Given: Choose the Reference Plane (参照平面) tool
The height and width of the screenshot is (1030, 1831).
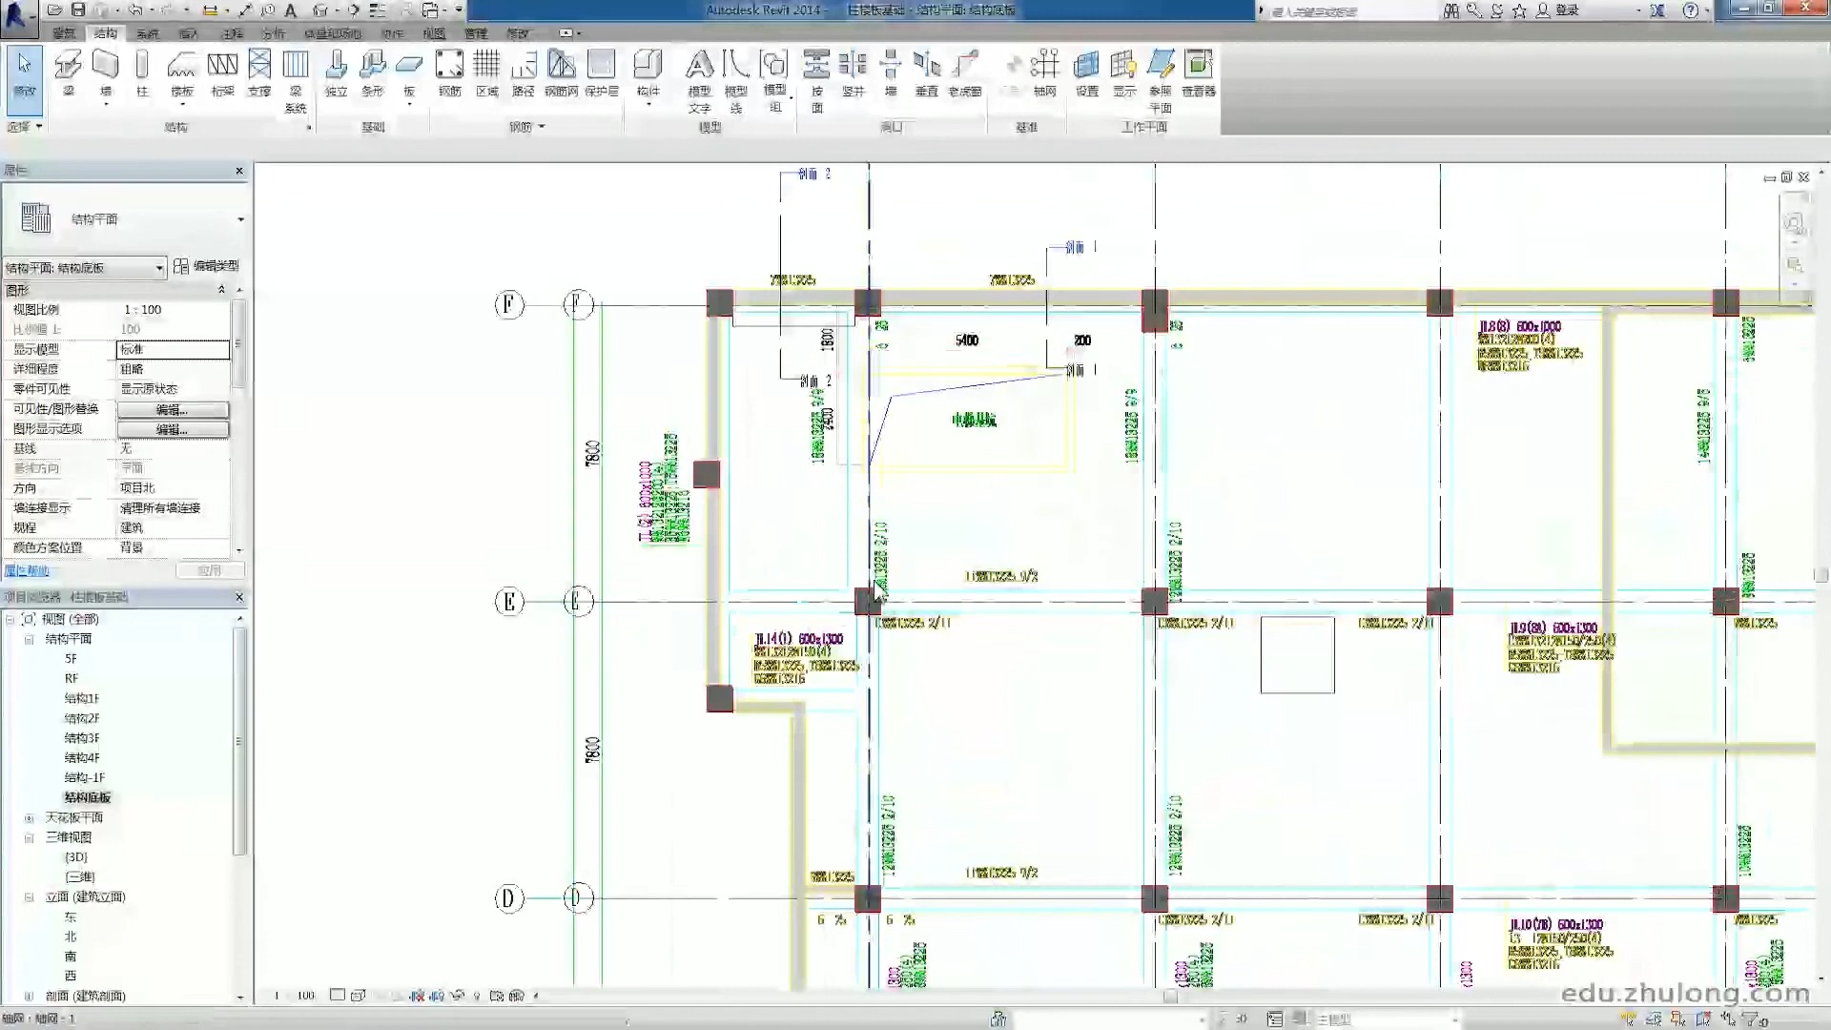Looking at the screenshot, I should click(x=1161, y=81).
